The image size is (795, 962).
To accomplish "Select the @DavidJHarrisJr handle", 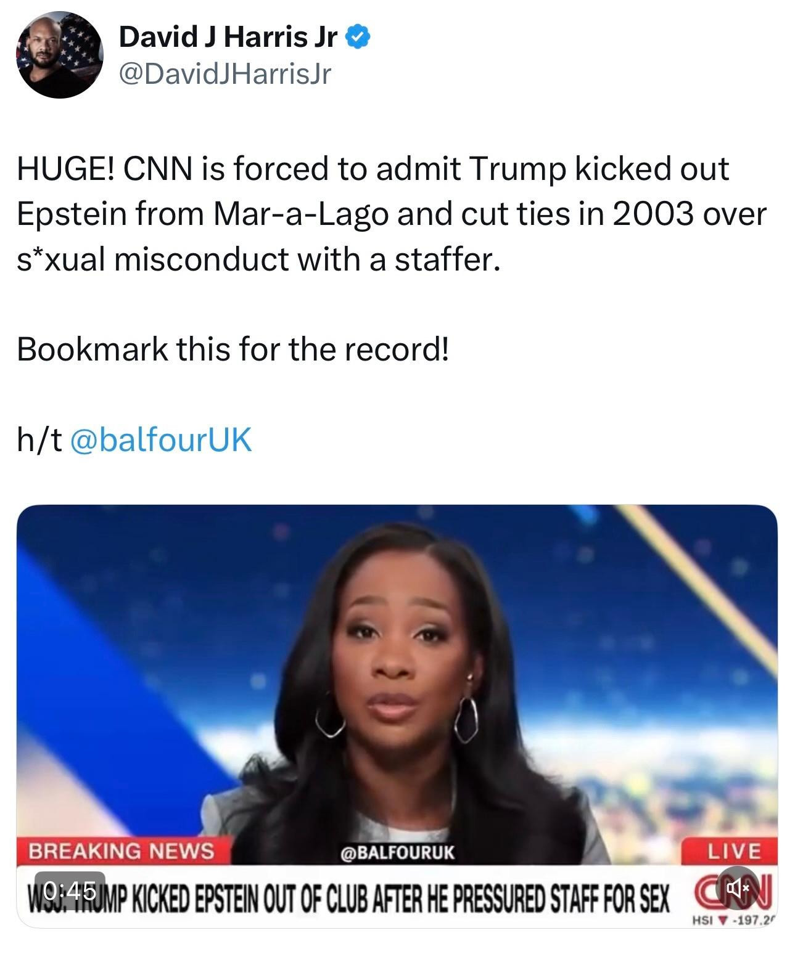I will coord(224,74).
